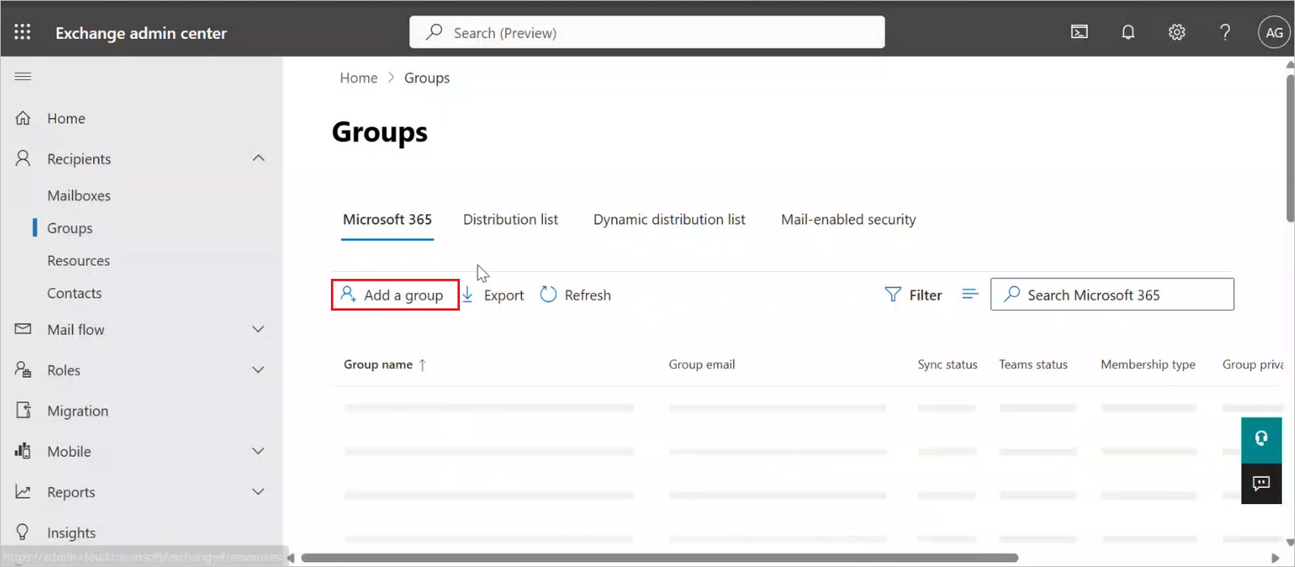This screenshot has width=1295, height=567.
Task: Click the horizontal scrollbar right arrow
Action: (x=1275, y=558)
